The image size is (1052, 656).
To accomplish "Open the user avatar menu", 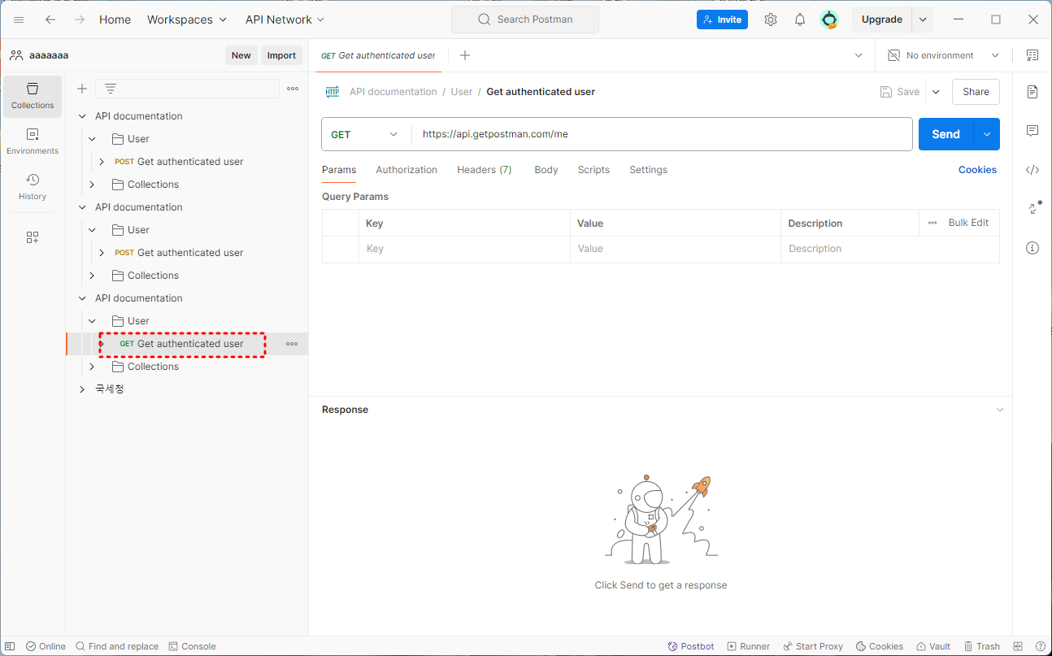I will tap(829, 20).
